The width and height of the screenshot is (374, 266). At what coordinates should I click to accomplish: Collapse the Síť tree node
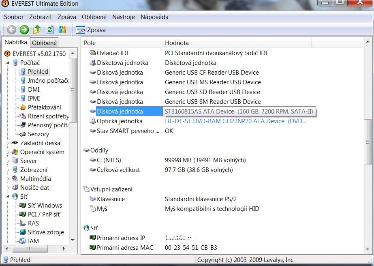click(x=8, y=197)
